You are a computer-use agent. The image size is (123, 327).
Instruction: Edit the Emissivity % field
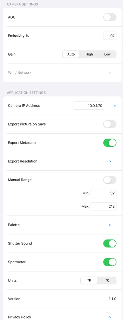110,36
